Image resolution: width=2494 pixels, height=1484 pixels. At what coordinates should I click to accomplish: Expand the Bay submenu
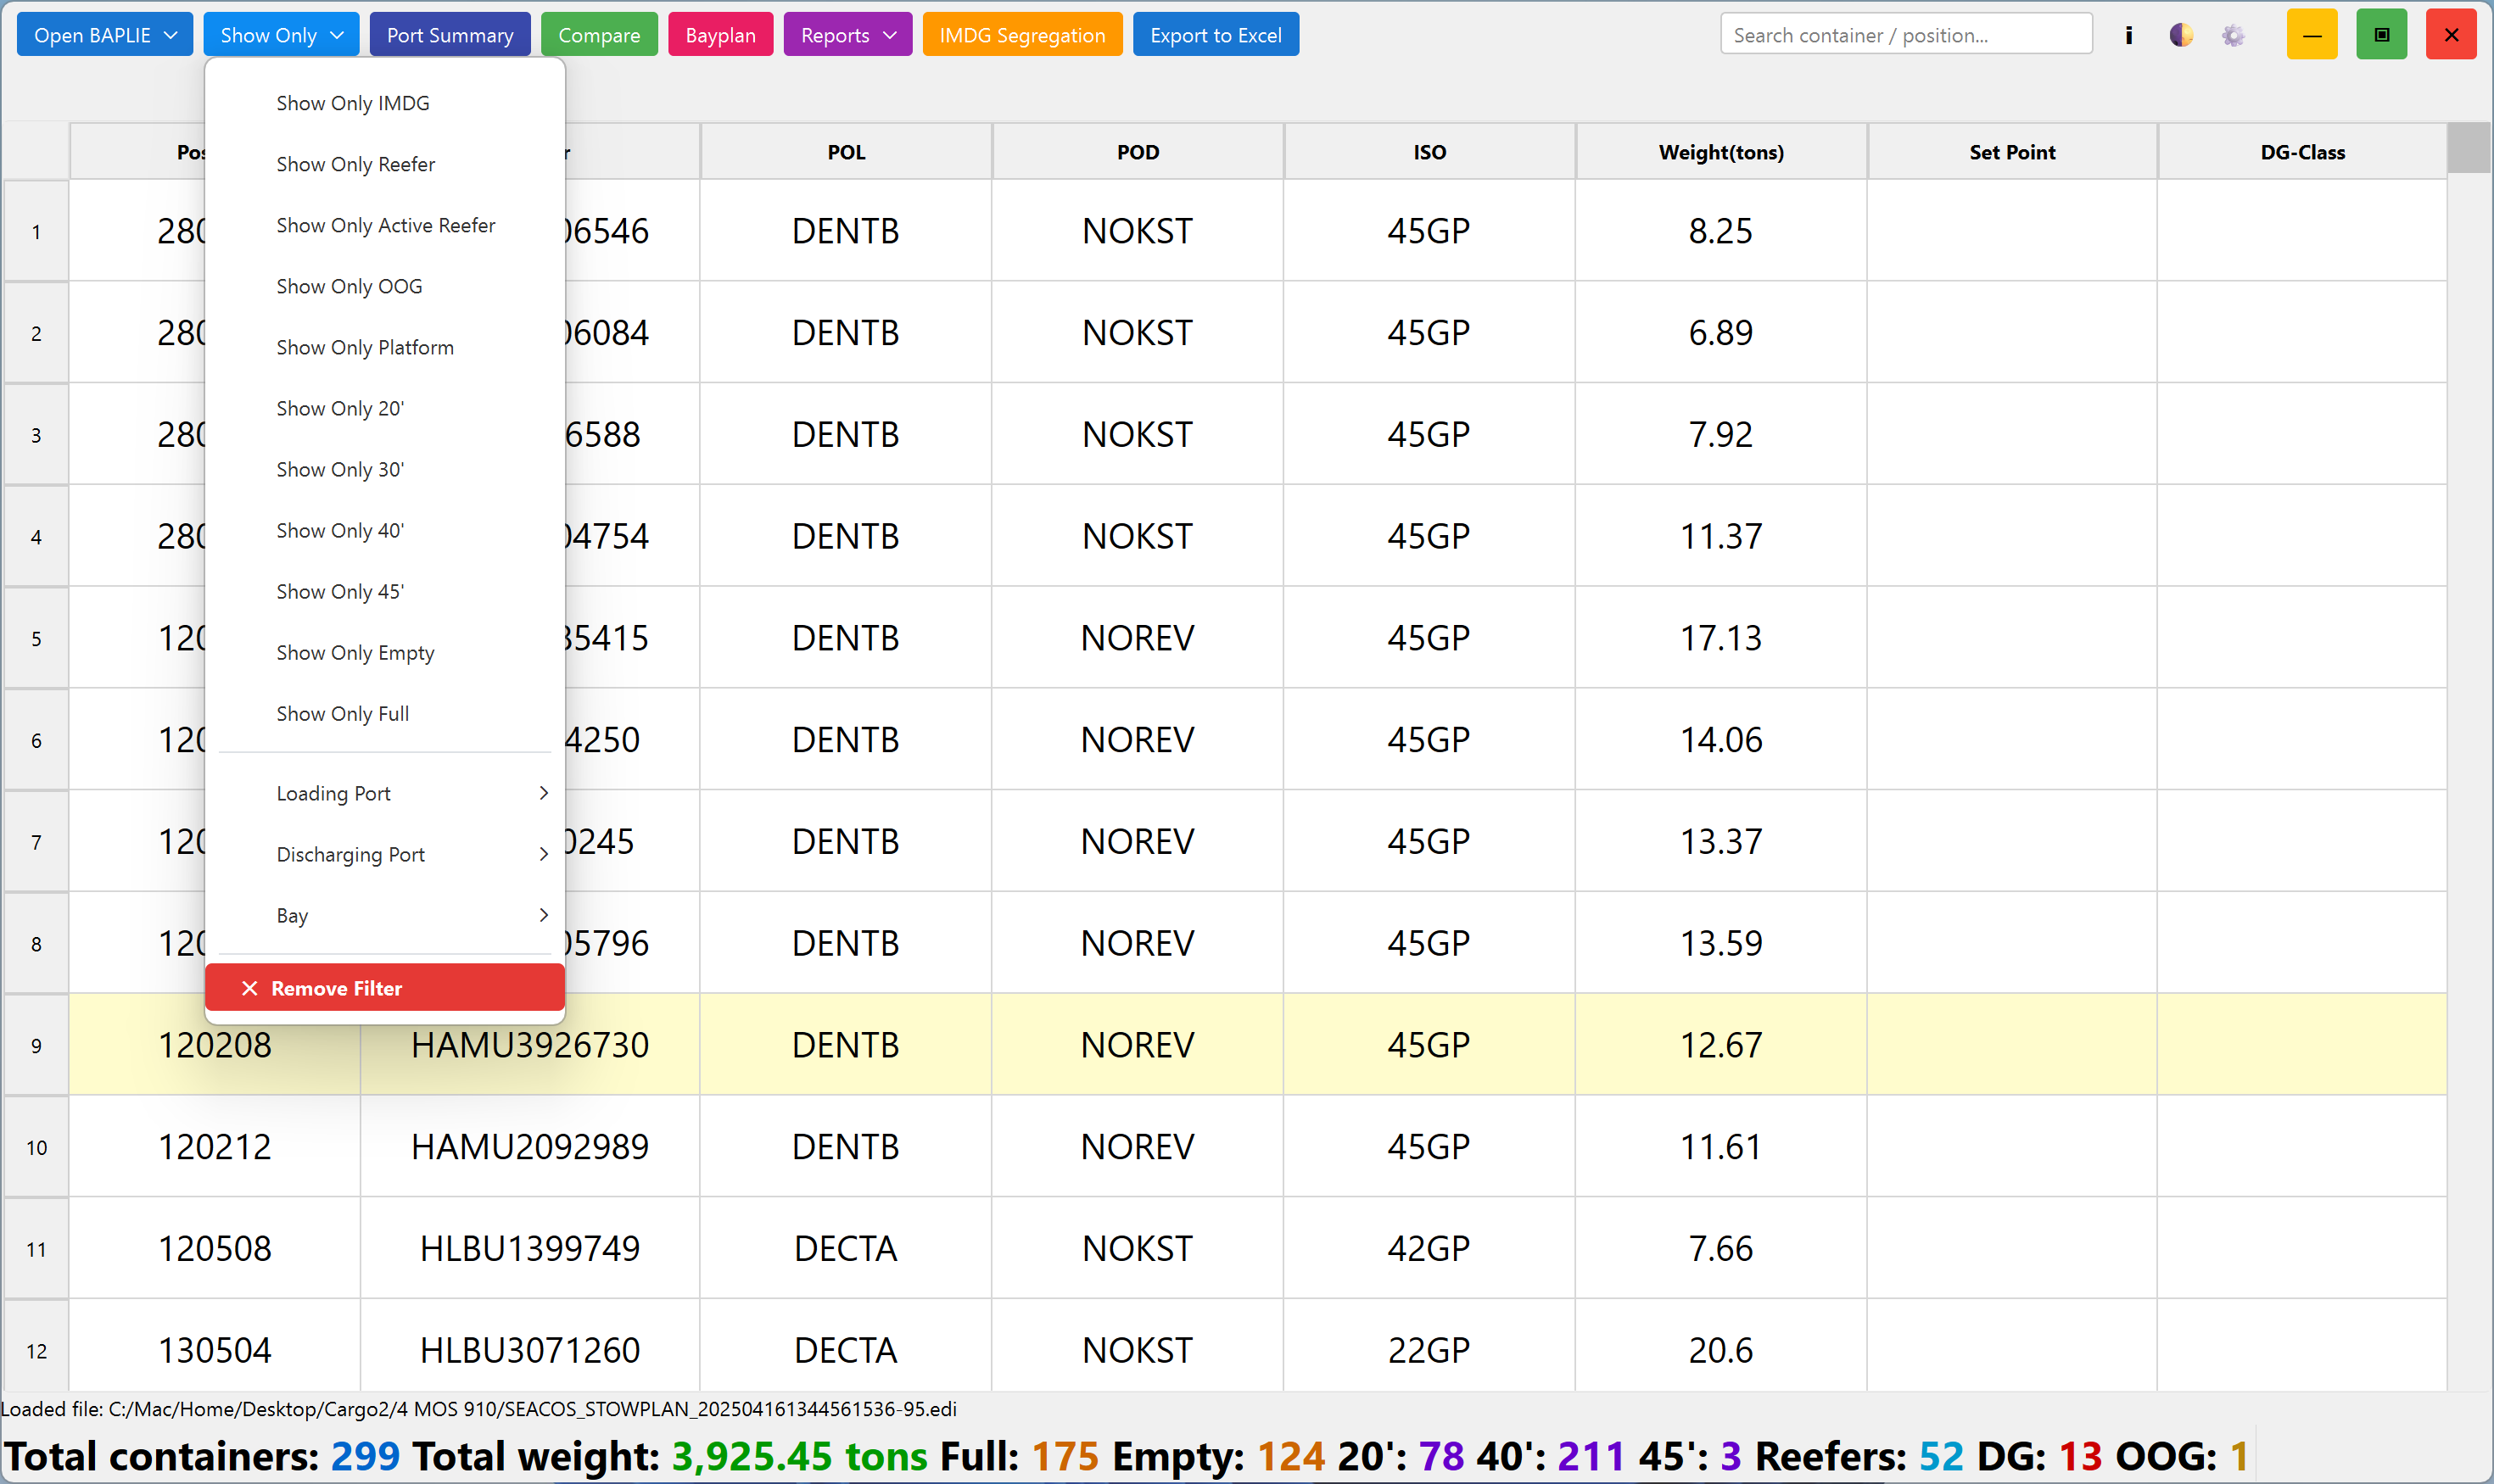click(385, 915)
